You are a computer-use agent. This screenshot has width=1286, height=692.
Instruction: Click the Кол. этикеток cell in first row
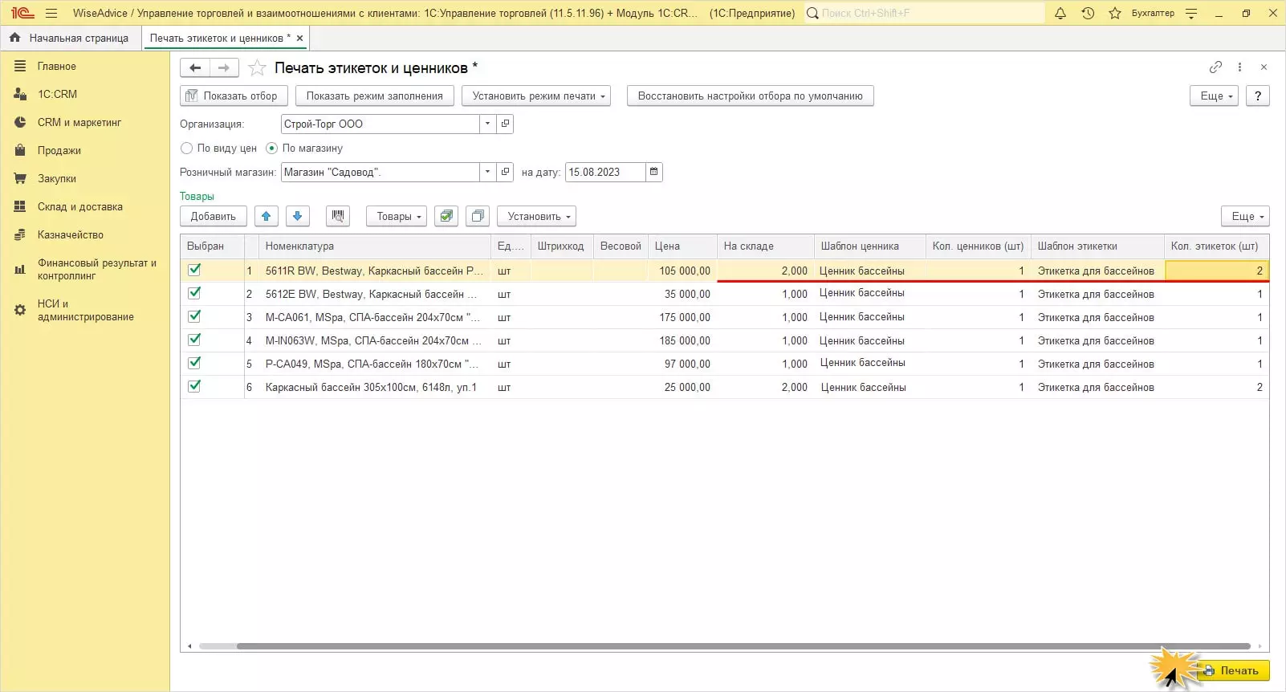click(x=1217, y=271)
